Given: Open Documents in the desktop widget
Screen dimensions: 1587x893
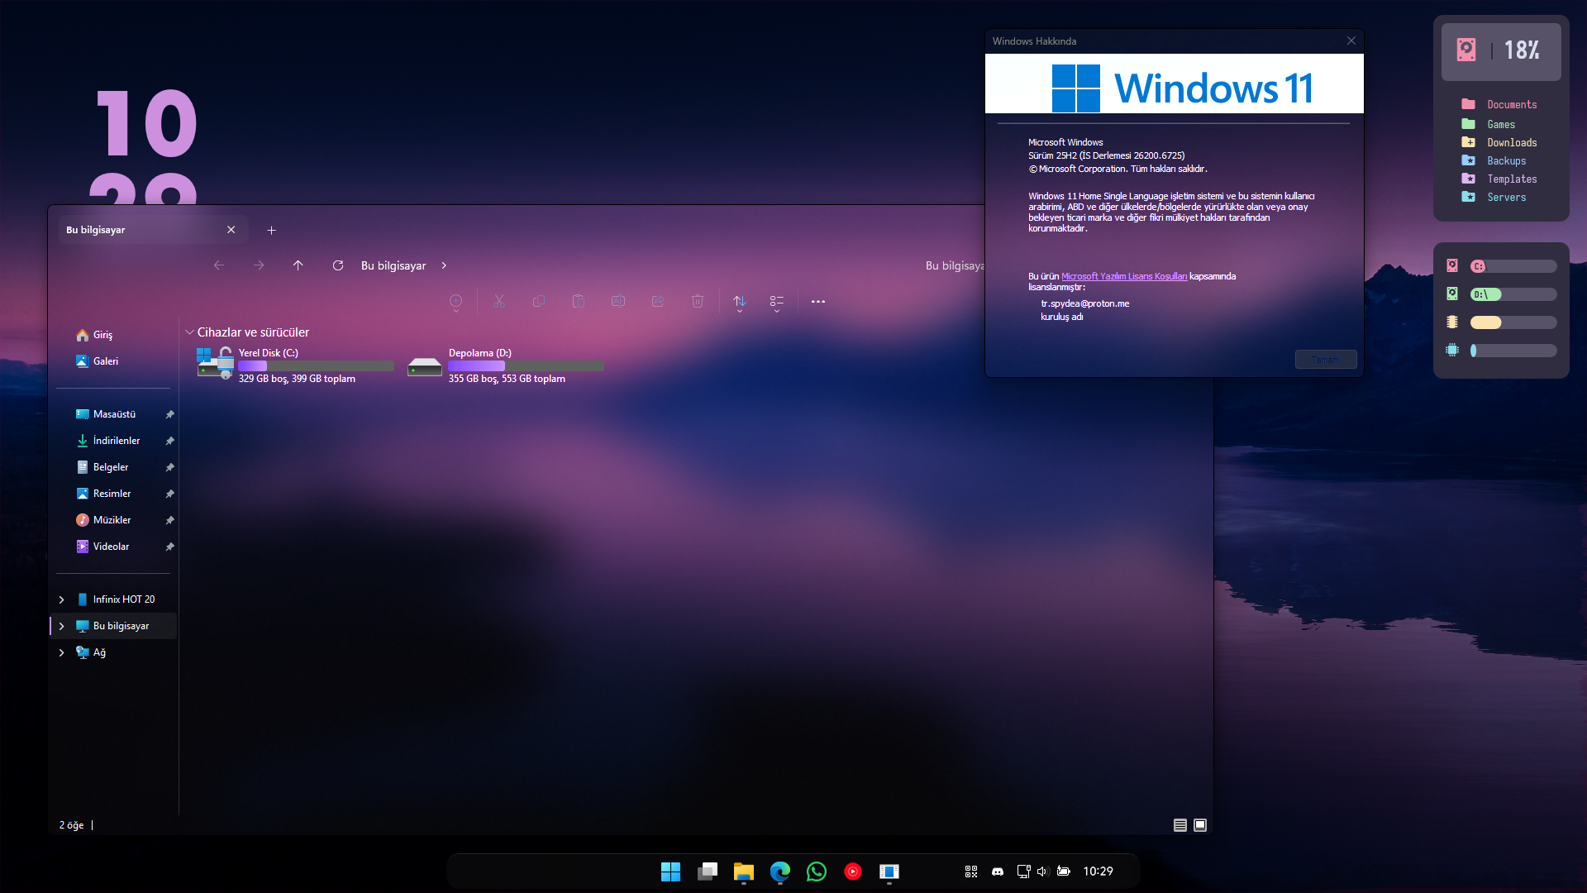Looking at the screenshot, I should (1499, 104).
